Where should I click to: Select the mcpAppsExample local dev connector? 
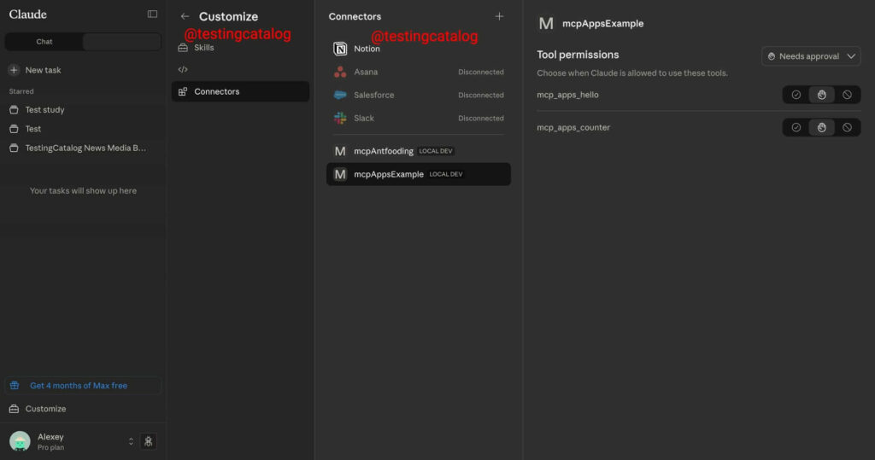419,174
